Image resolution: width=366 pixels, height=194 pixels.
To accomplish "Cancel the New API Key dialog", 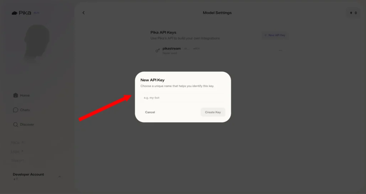I will (x=150, y=112).
